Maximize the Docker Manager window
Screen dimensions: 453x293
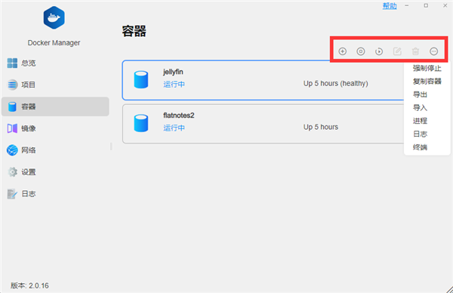click(x=426, y=5)
